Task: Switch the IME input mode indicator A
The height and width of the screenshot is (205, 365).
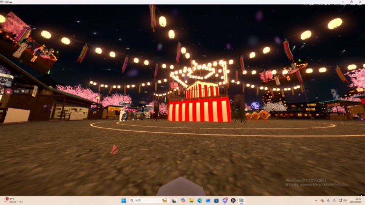Action: [x=334, y=200]
